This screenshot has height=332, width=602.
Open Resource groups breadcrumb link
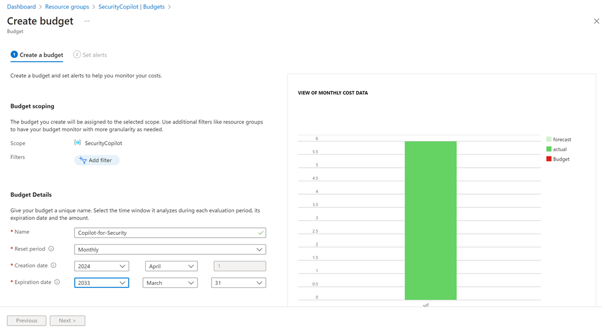tap(67, 7)
